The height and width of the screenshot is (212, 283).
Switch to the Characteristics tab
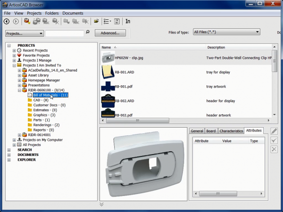(x=231, y=131)
